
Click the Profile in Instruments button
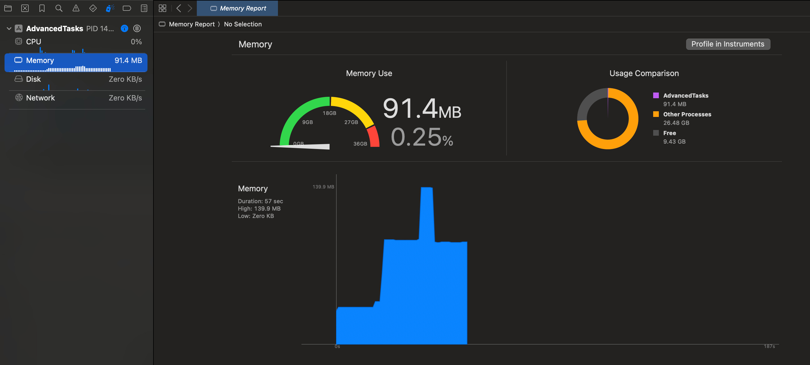(728, 44)
